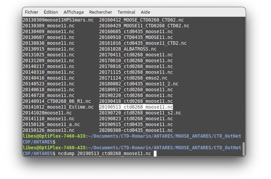Click the 20141028moose11.nc entry

(47, 113)
